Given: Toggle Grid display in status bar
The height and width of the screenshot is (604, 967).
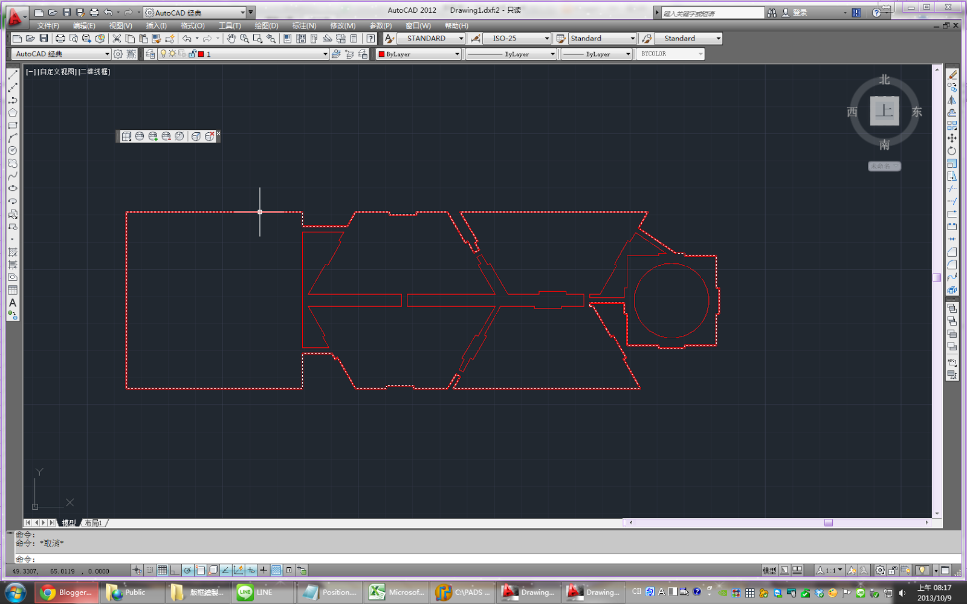Looking at the screenshot, I should [162, 570].
